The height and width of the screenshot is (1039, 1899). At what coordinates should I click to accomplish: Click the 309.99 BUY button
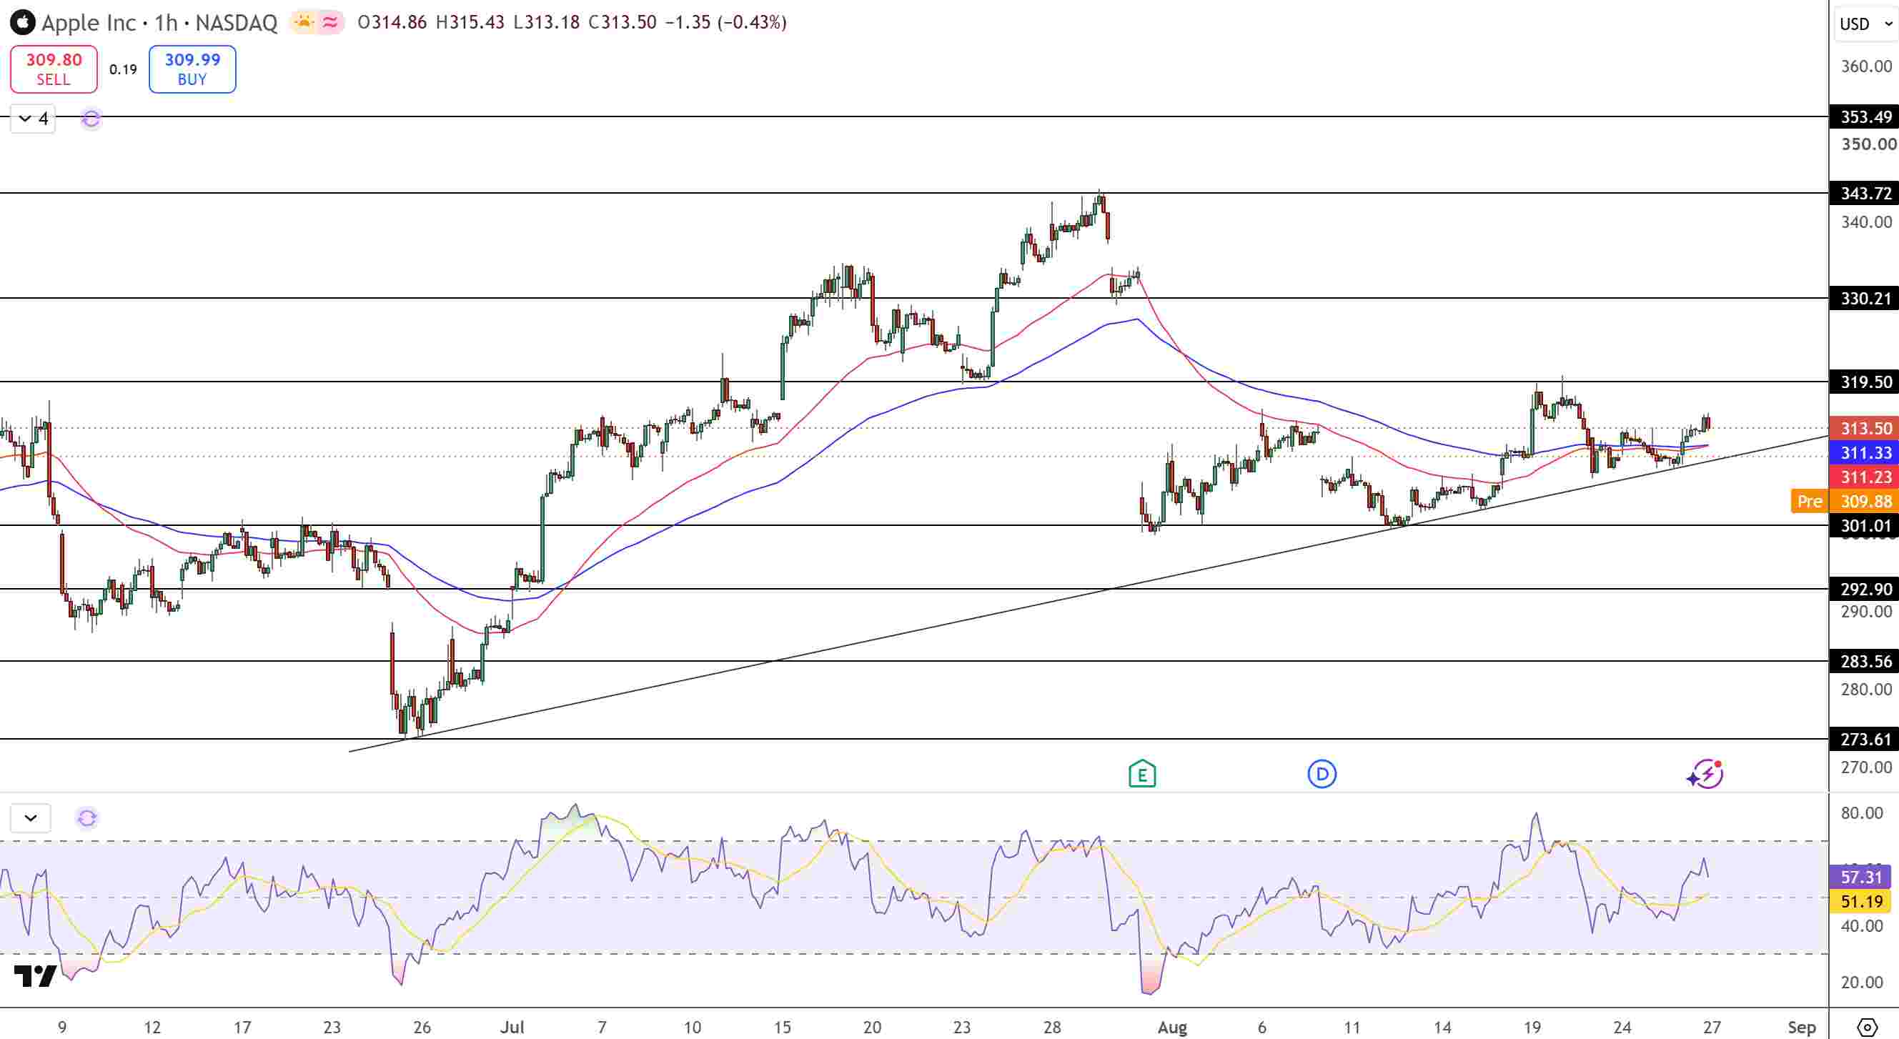[192, 69]
